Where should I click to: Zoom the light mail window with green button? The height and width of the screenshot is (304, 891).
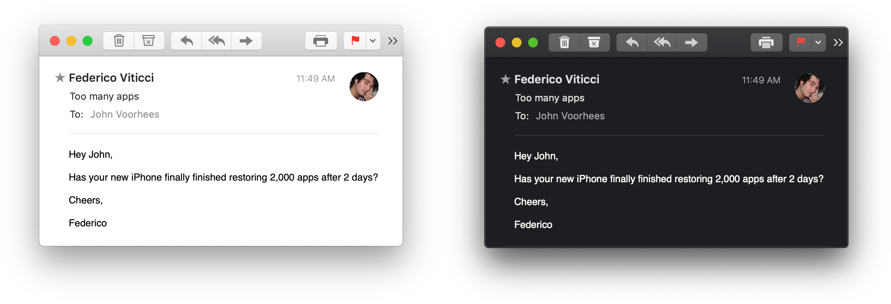pyautogui.click(x=88, y=41)
